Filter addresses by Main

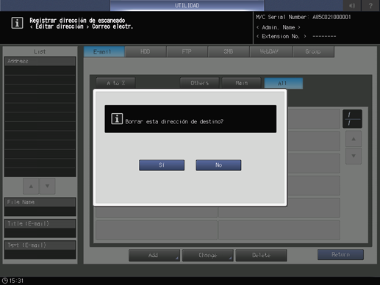242,83
